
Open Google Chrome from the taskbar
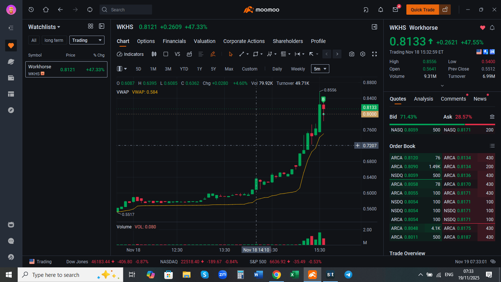coord(277,275)
